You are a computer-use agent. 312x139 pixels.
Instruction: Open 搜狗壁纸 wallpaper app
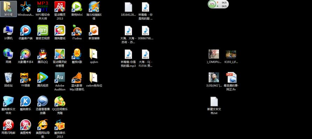coord(60,33)
